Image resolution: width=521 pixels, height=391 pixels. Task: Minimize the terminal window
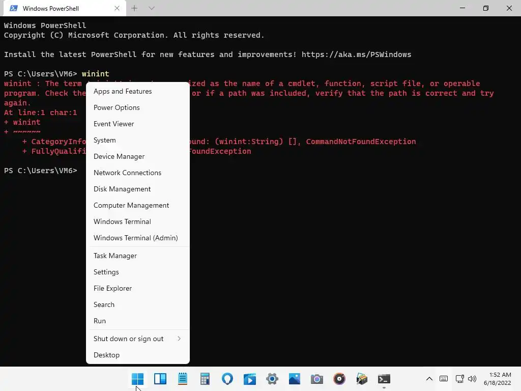(462, 8)
